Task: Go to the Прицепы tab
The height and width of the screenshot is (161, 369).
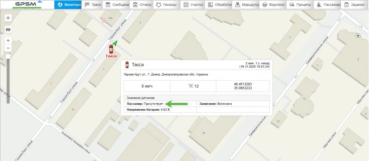Action: (x=300, y=5)
